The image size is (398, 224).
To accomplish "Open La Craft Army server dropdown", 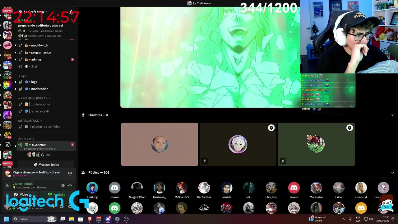I will tap(36, 12).
